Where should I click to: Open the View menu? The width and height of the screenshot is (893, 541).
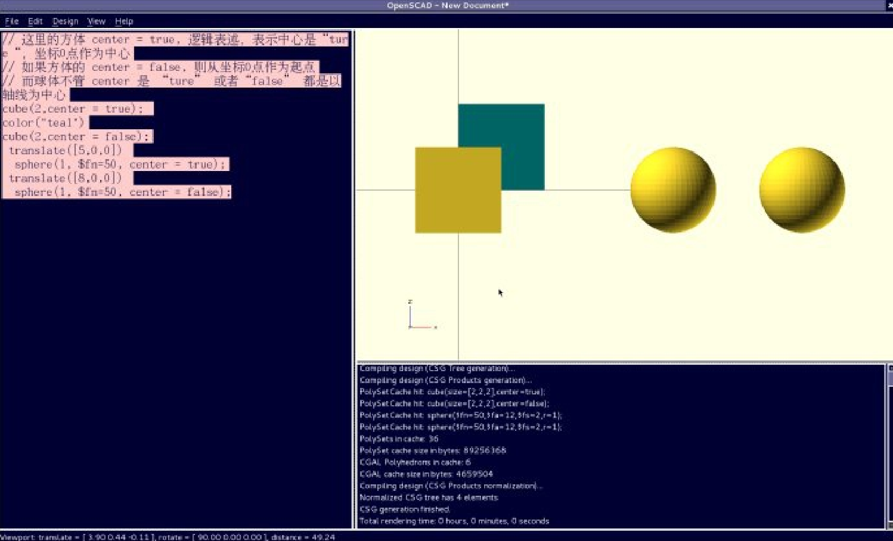click(96, 21)
